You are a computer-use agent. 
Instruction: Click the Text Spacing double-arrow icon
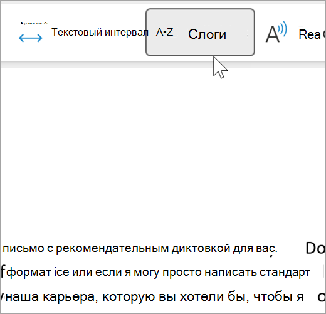(x=31, y=38)
